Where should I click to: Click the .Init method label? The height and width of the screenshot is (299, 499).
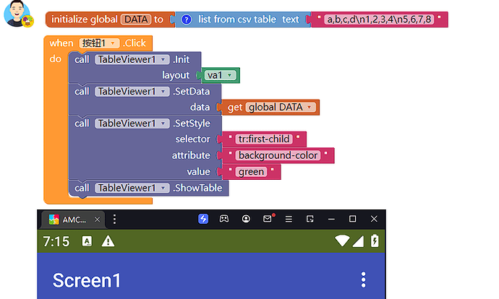[x=181, y=59]
